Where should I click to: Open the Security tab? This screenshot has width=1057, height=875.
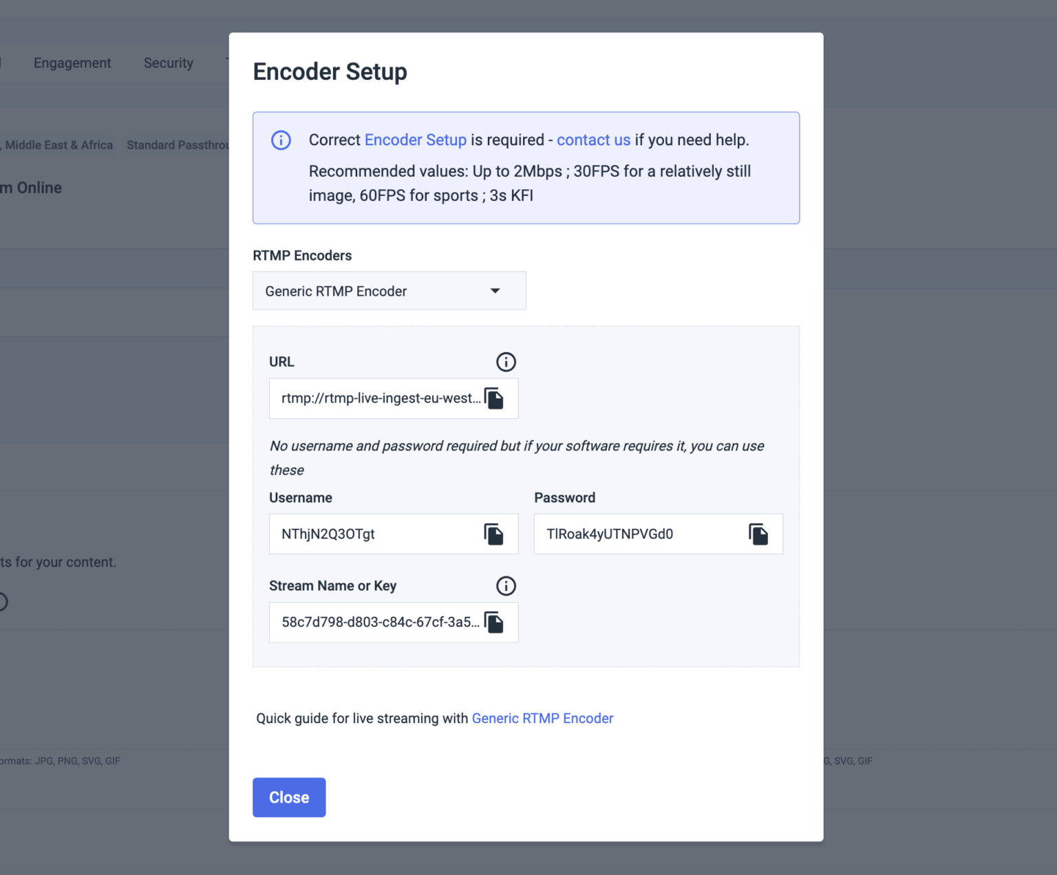[168, 63]
